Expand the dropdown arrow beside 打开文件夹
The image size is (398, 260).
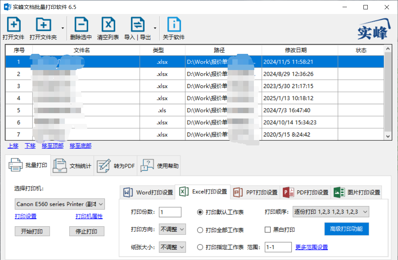click(63, 28)
